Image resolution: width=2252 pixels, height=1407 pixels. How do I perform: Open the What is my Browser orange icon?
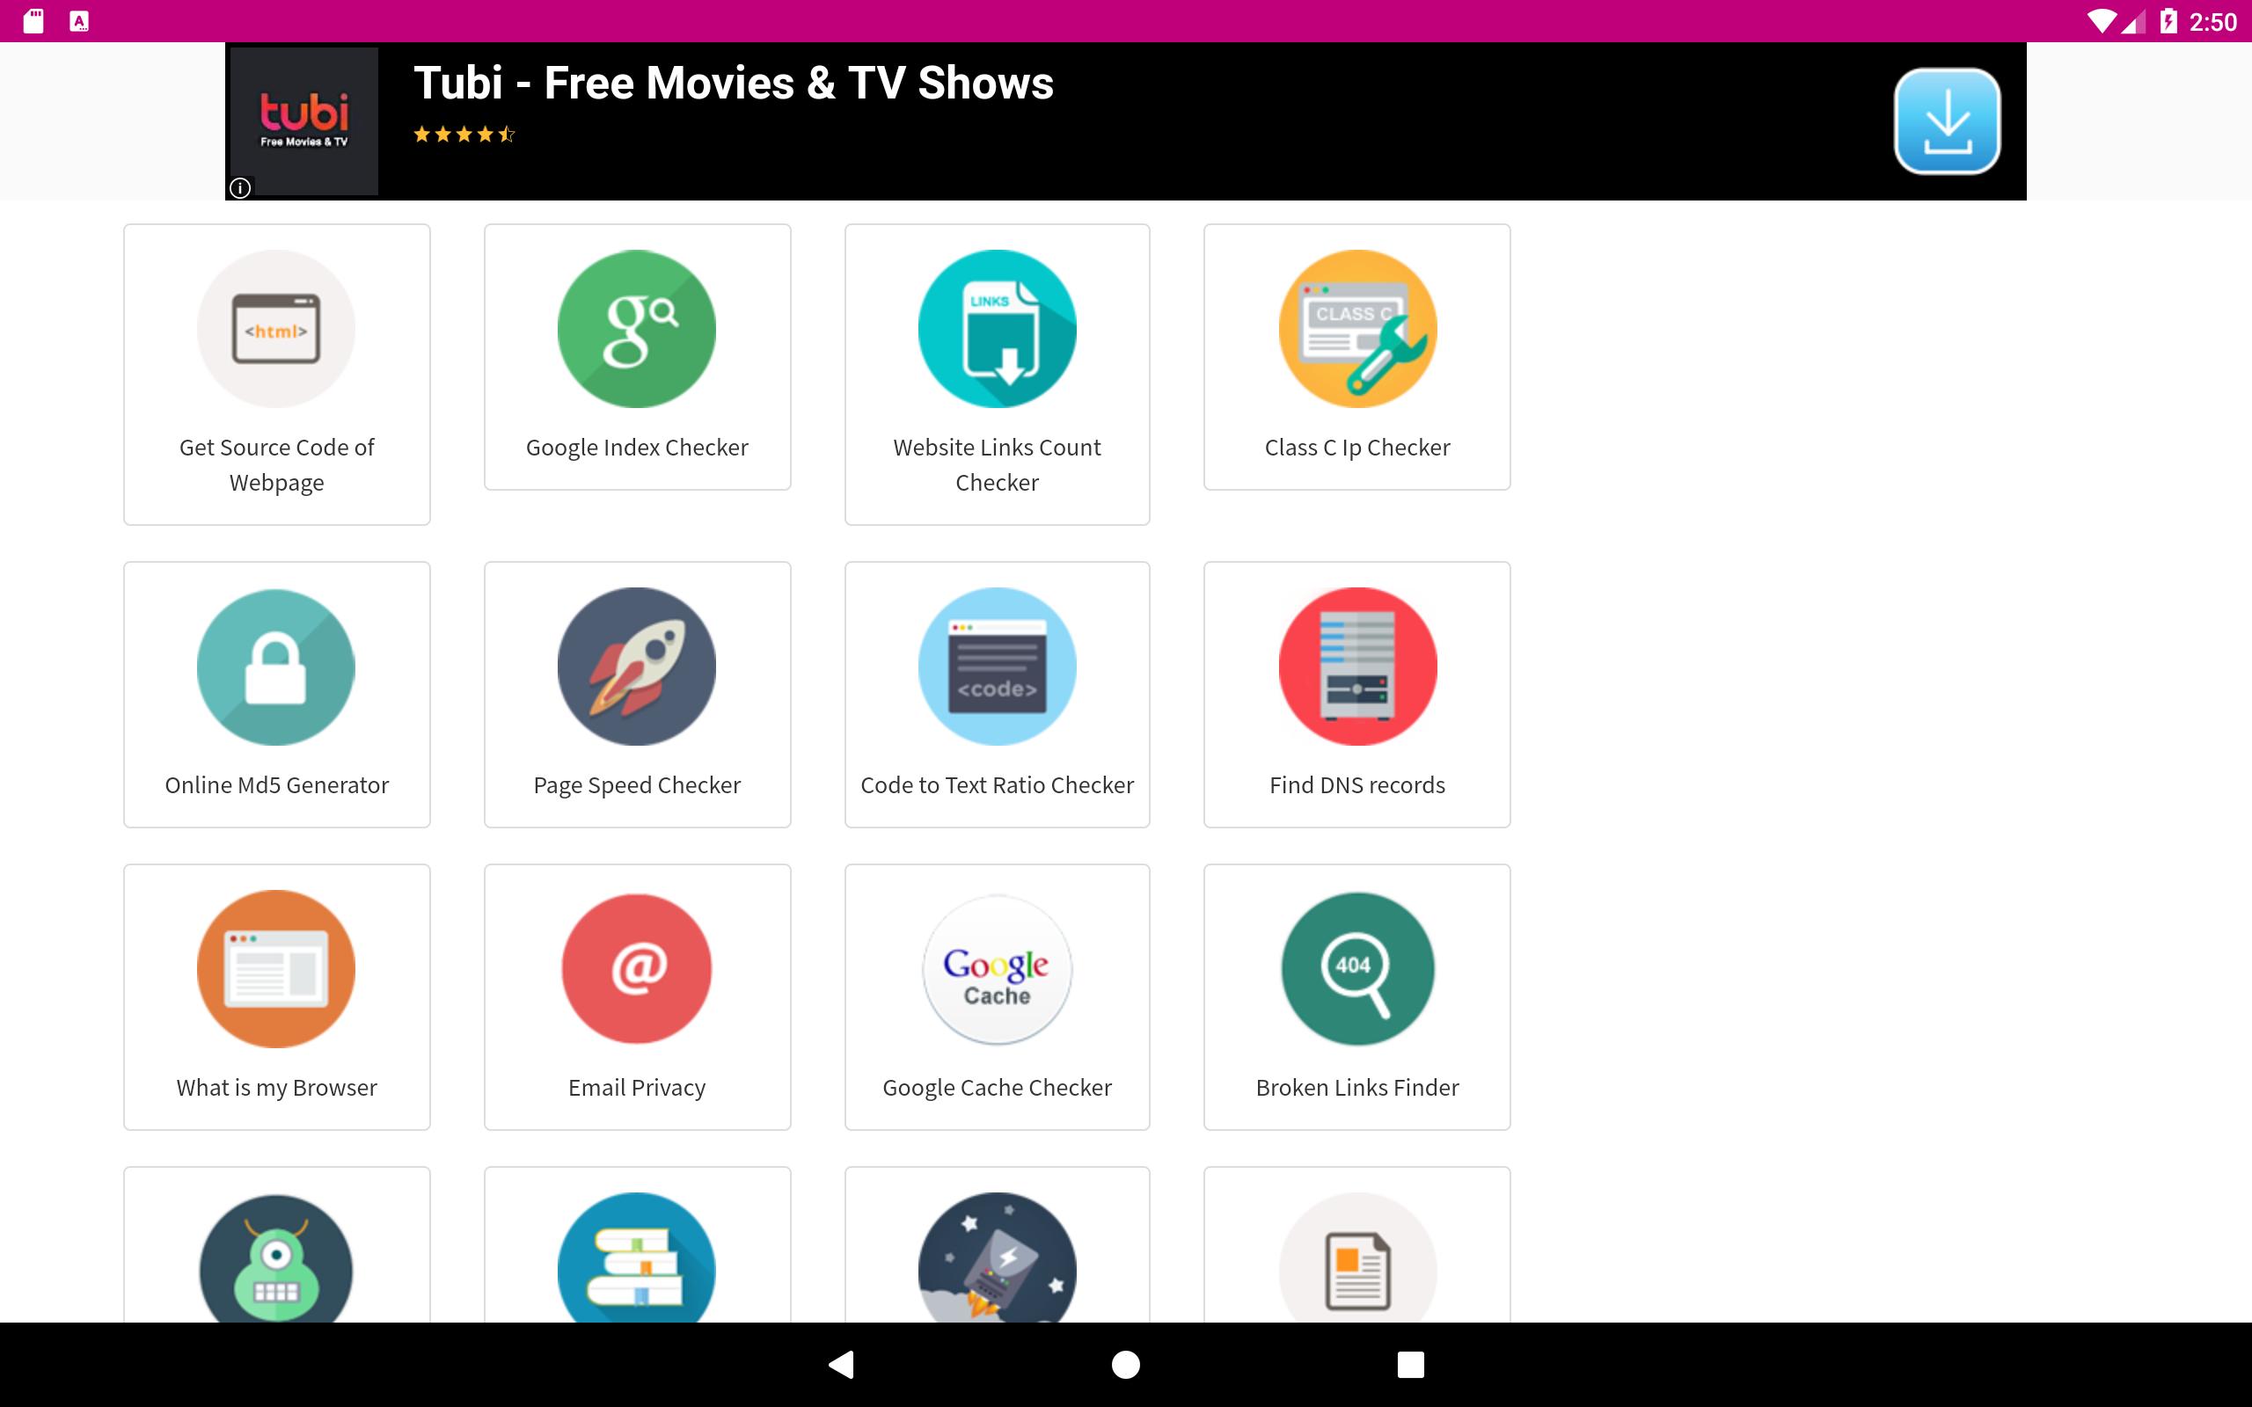pyautogui.click(x=276, y=969)
